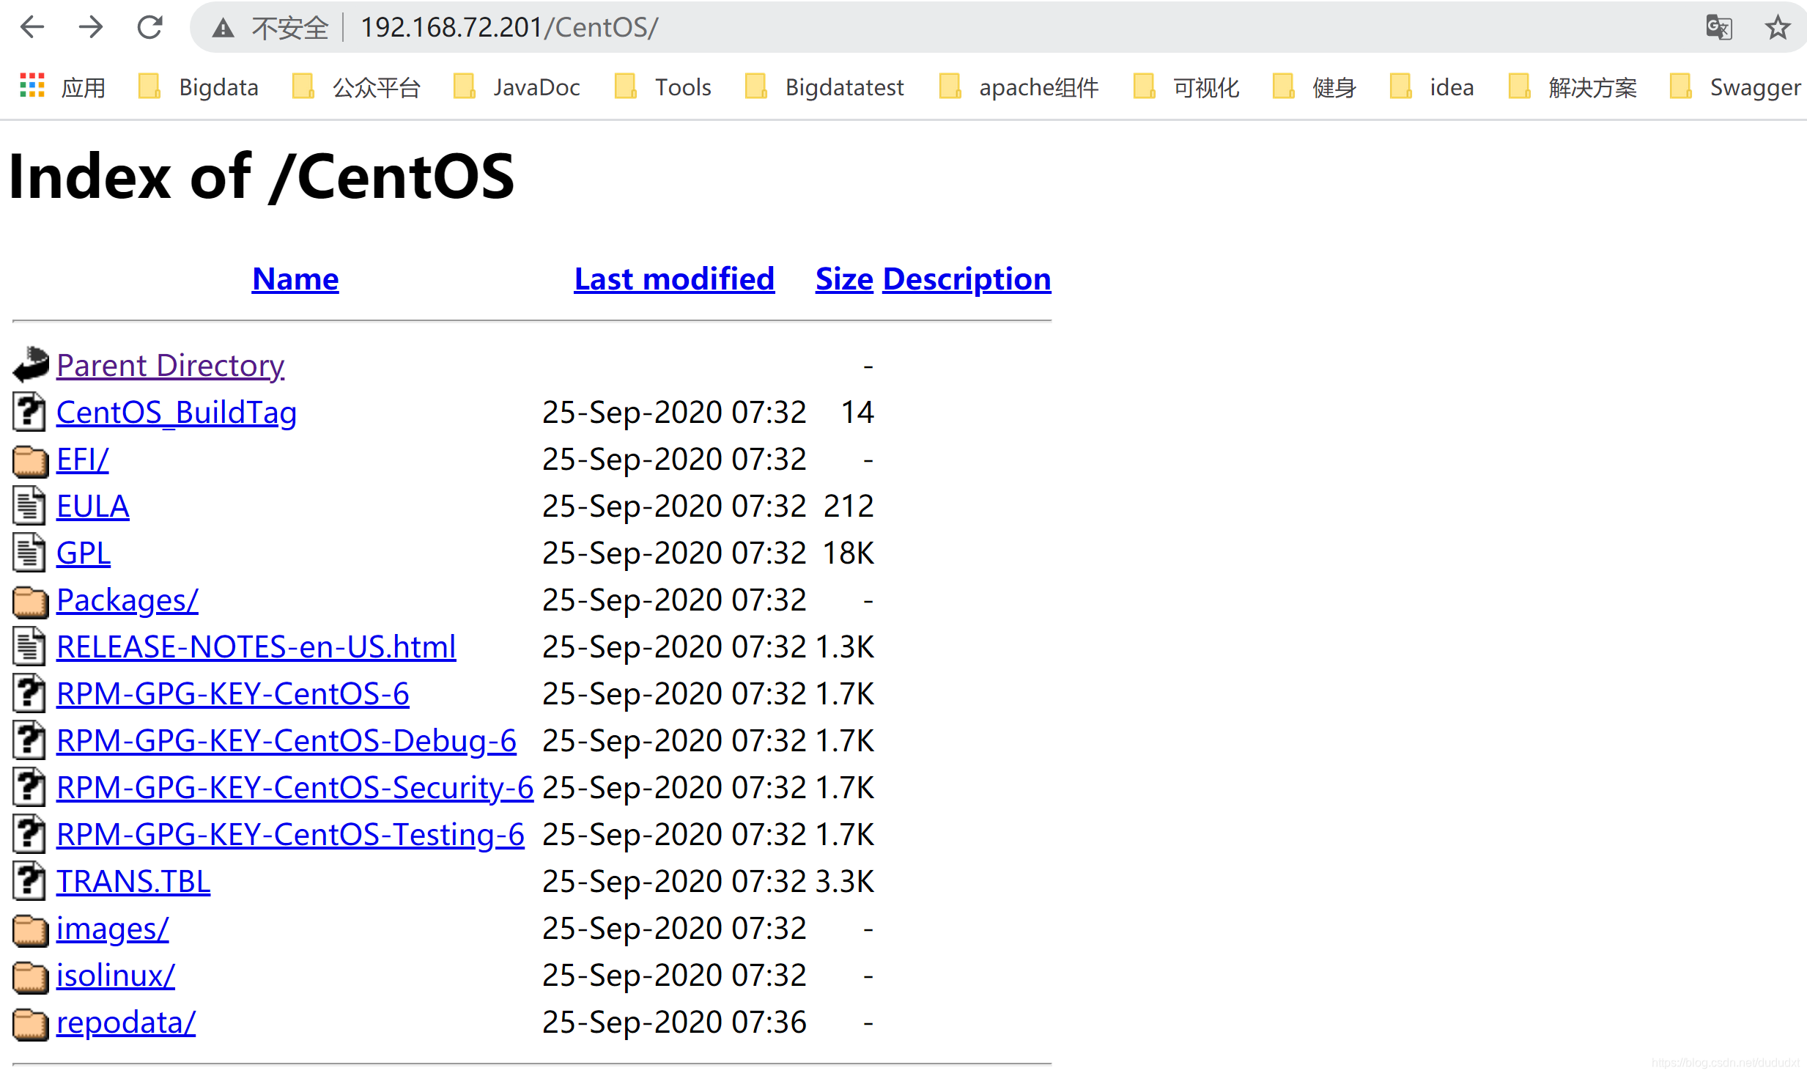1807x1076 pixels.
Task: Click the folder icon next to Packages/
Action: (x=30, y=601)
